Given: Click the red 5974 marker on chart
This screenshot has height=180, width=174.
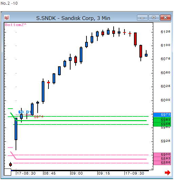Looking at the screenshot, I should tap(39, 117).
